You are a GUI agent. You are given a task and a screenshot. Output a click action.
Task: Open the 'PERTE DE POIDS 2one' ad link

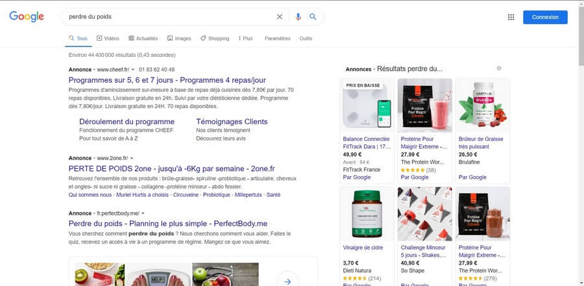coord(172,169)
